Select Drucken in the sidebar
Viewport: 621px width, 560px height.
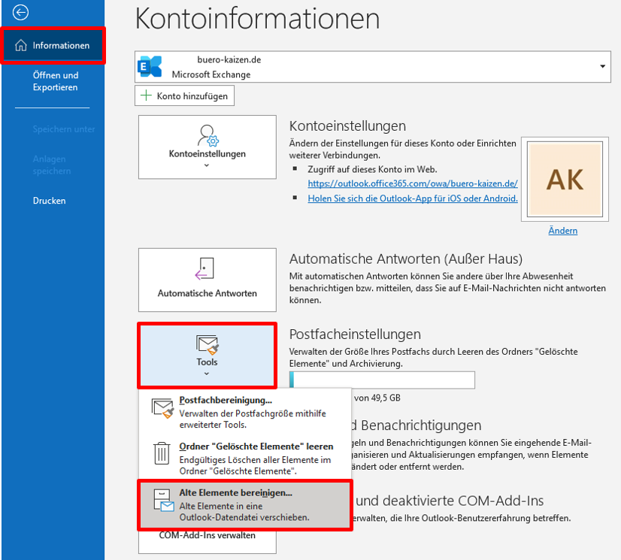click(49, 201)
